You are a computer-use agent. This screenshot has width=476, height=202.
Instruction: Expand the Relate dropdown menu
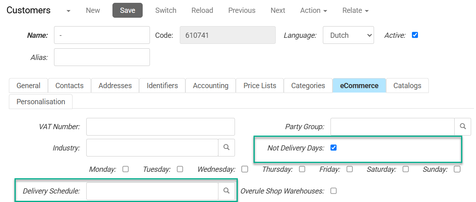tap(355, 10)
